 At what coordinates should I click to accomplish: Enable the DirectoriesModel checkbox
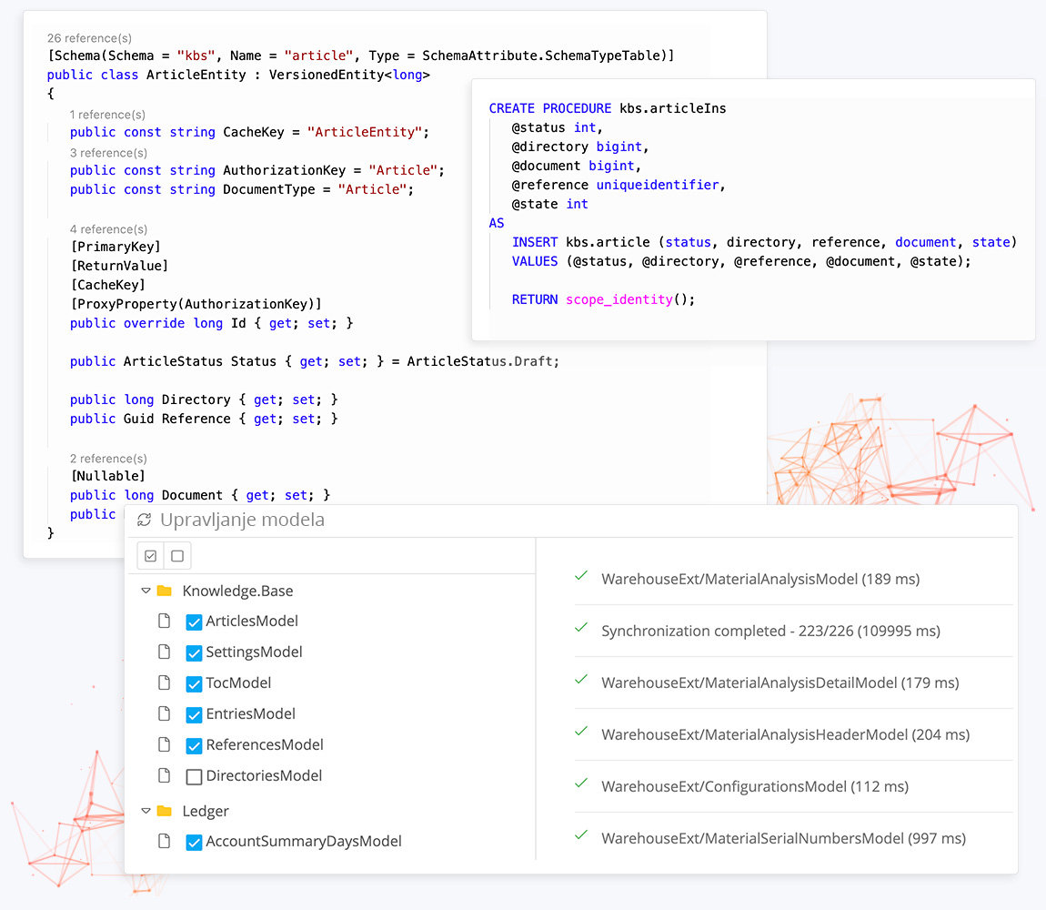(194, 777)
